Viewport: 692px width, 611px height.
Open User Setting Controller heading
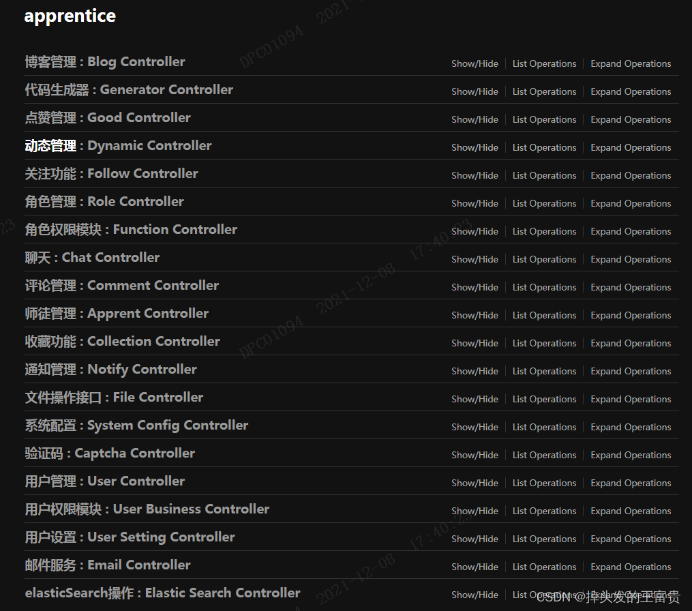130,537
